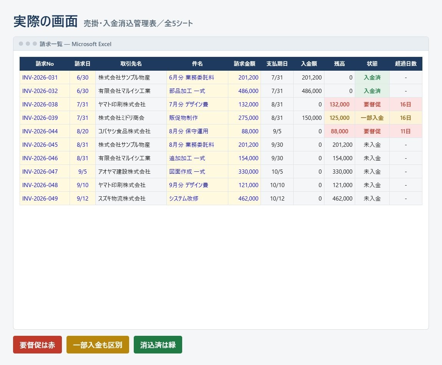The image size is (442, 365).
Task: Click invoice cell INV-2026-039
Action: [x=45, y=118]
